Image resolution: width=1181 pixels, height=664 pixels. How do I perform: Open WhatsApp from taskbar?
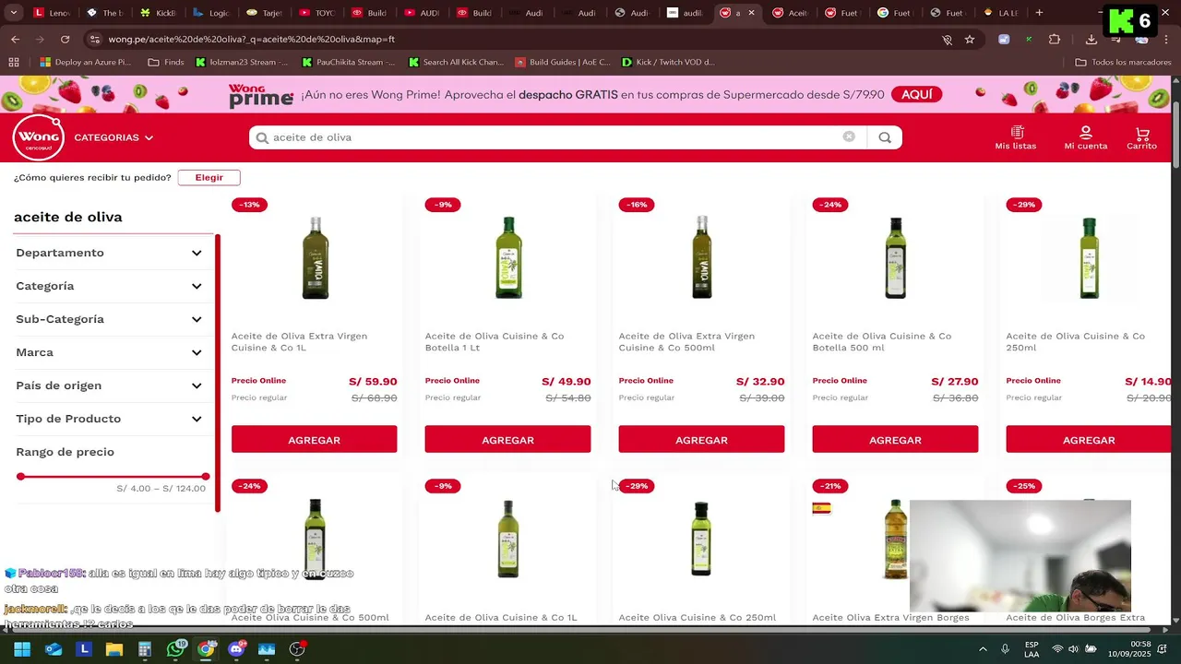pos(175,649)
